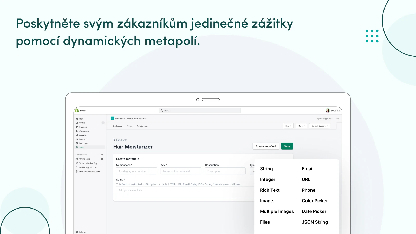The height and width of the screenshot is (234, 416).
Task: Choose Color Picker type option
Action: coord(315,201)
